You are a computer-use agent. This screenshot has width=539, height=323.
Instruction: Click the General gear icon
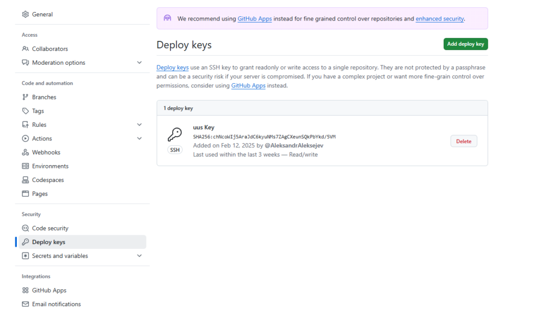[25, 14]
